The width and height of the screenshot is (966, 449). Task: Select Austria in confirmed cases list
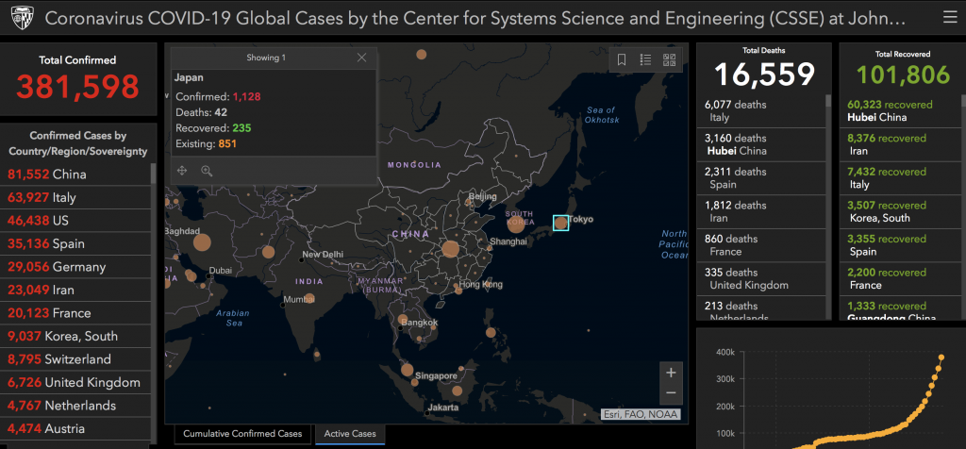click(75, 428)
